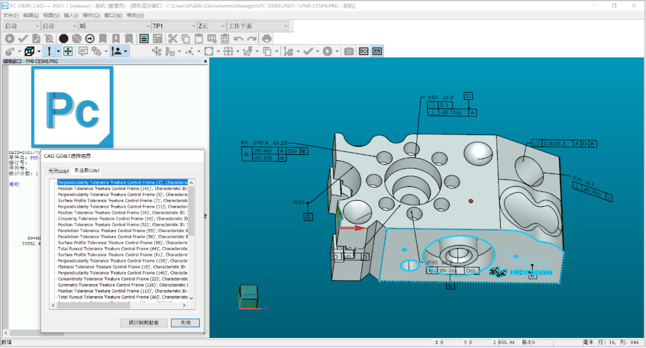646x348 pixels.
Task: Expand the probe mode icon's dropdown arrow
Action: (x=58, y=51)
